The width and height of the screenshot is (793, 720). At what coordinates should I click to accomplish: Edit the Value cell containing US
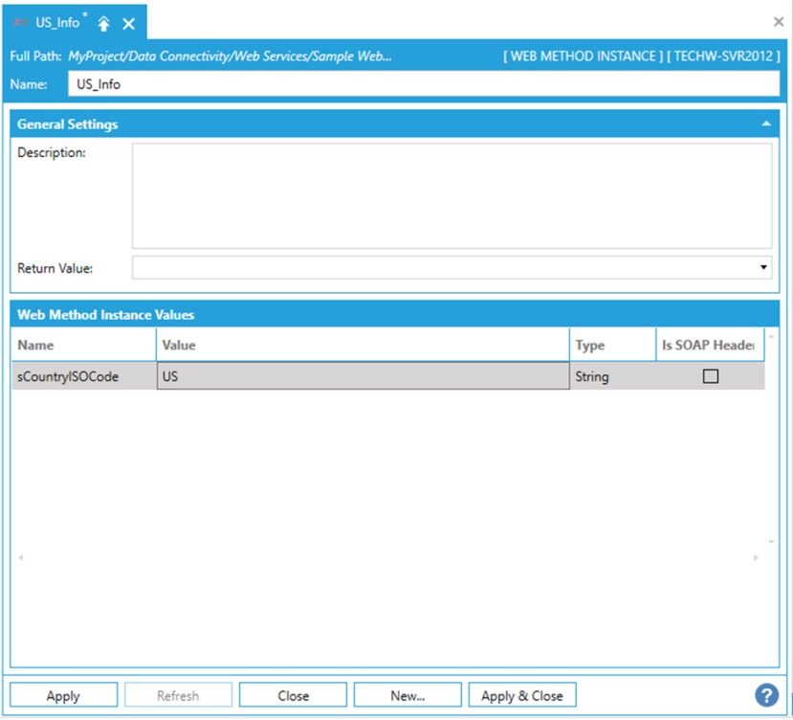pyautogui.click(x=363, y=376)
